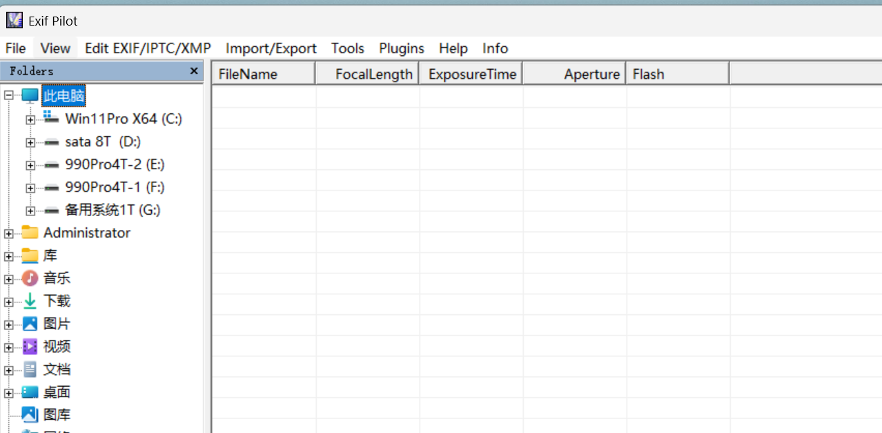Click the sata 8T (D:) disk icon
This screenshot has height=433, width=882.
[x=52, y=141]
